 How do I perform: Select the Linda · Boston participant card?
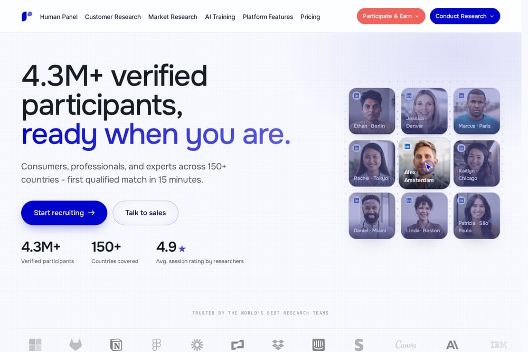(x=425, y=216)
